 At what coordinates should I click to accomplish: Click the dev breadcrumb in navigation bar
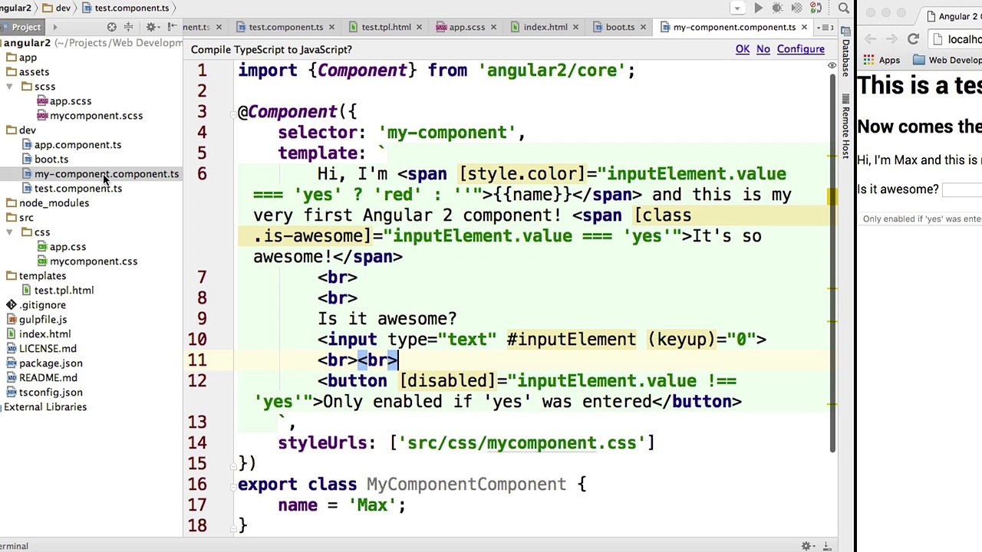point(57,8)
